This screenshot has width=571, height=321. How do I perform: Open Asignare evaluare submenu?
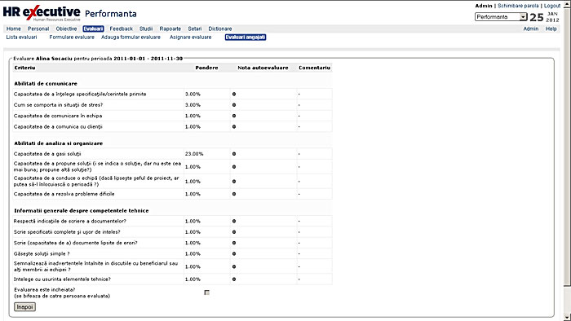(x=190, y=37)
